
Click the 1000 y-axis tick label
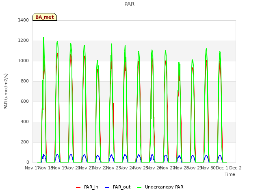[x=24, y=61]
